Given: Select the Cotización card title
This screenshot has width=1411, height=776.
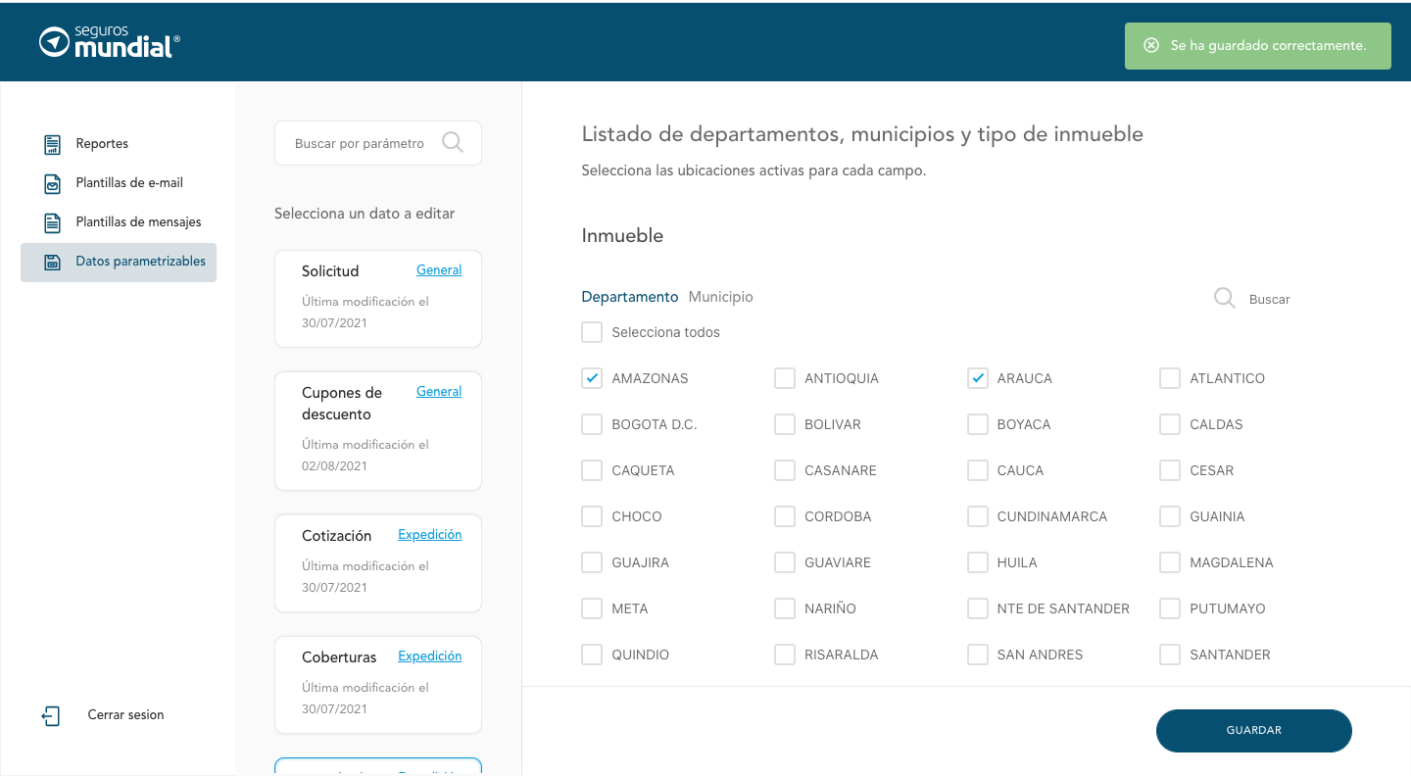Looking at the screenshot, I should [x=337, y=536].
